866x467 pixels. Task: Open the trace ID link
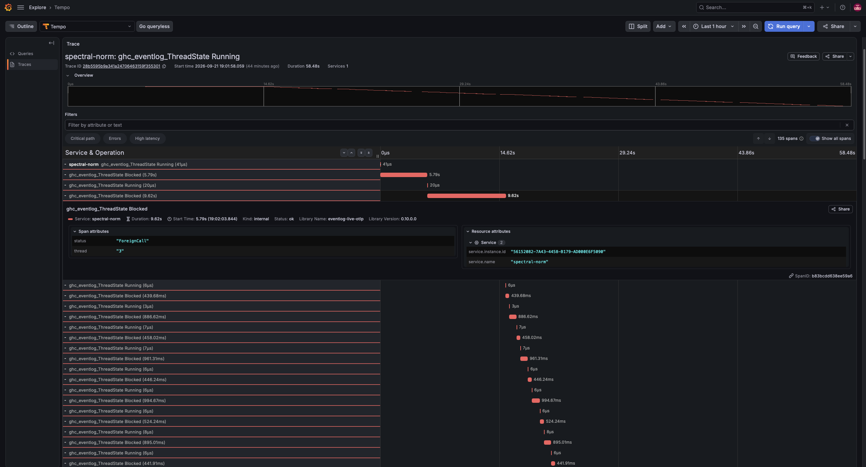(121, 66)
